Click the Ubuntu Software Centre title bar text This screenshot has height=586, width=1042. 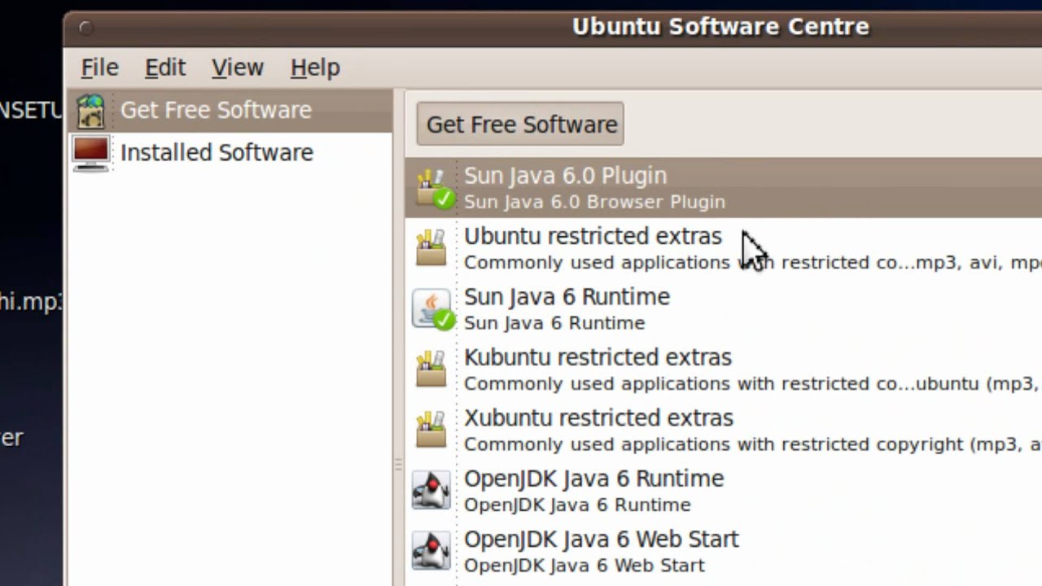point(720,27)
